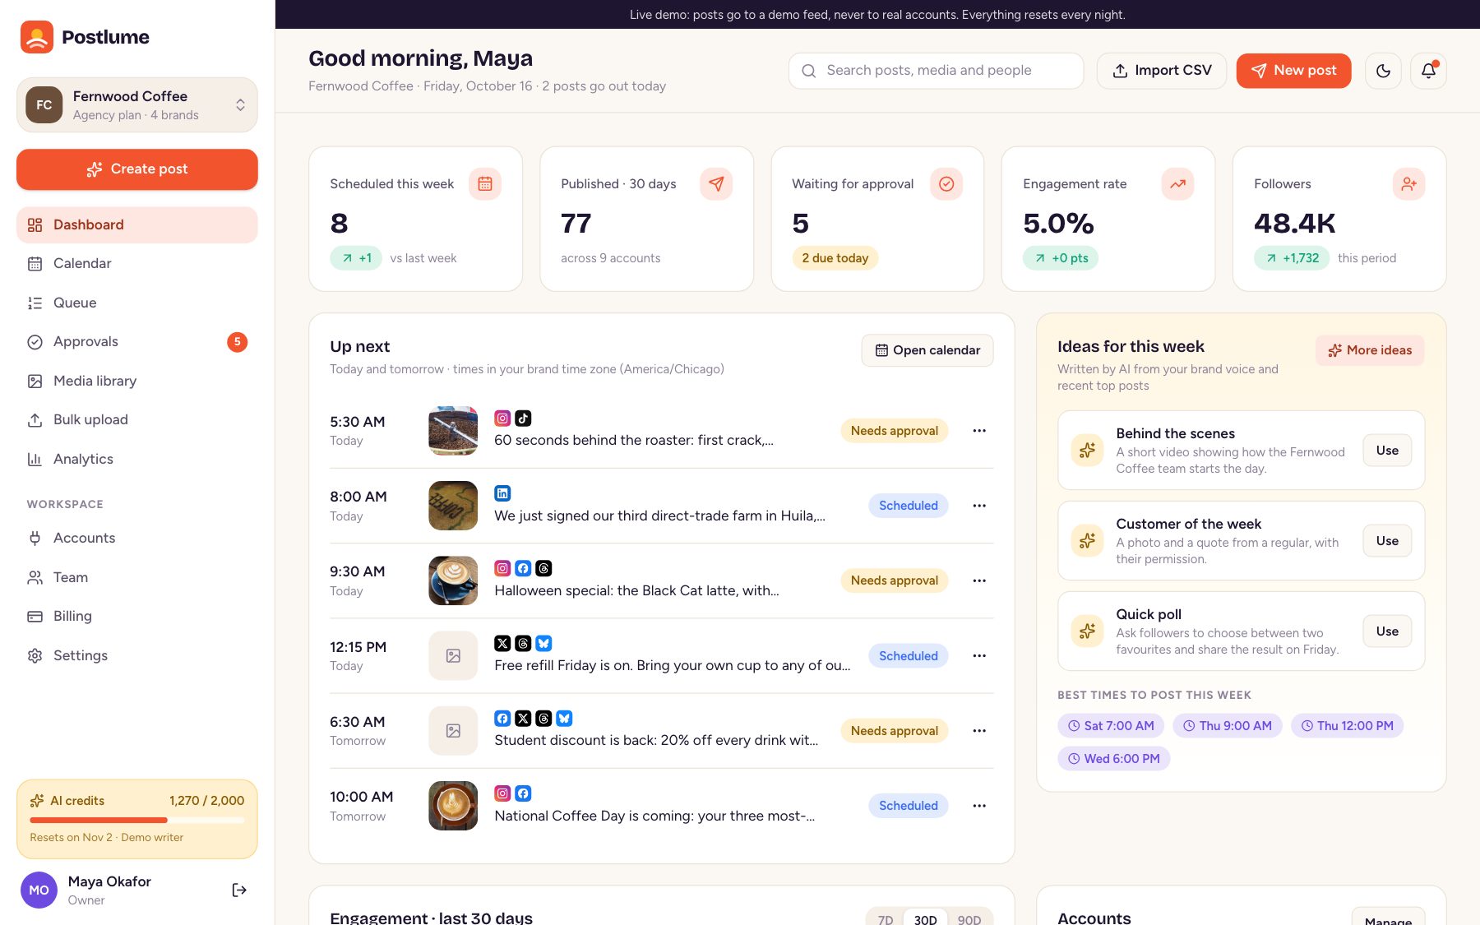Click More ideas
Viewport: 1480px width, 925px height.
coord(1370,350)
